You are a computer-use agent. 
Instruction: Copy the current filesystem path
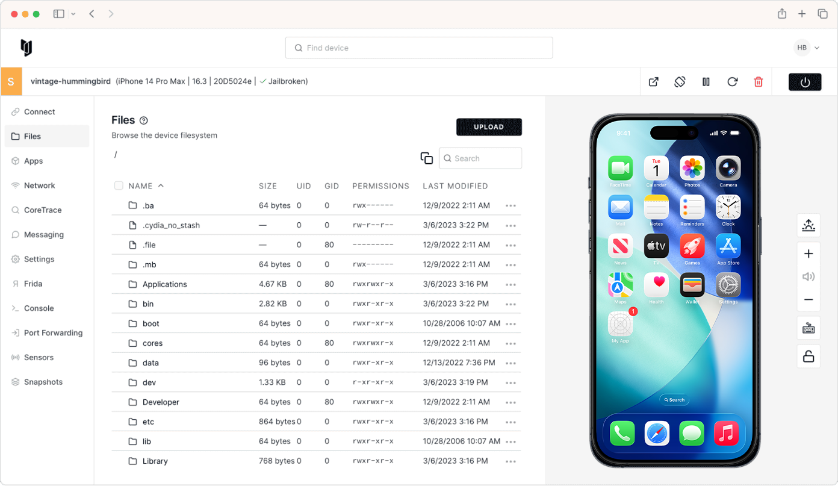[427, 157]
